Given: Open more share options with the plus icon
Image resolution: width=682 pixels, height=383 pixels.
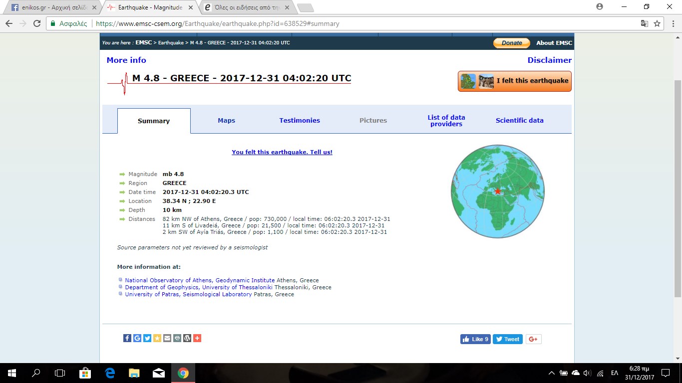Looking at the screenshot, I should pos(197,338).
